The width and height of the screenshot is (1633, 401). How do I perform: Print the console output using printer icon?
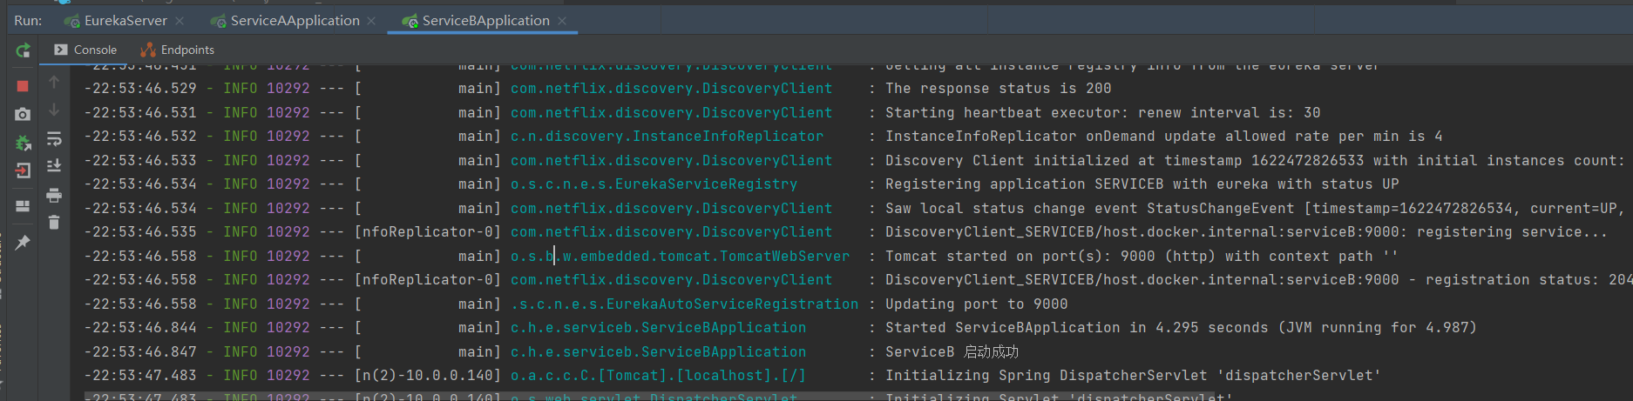(54, 195)
